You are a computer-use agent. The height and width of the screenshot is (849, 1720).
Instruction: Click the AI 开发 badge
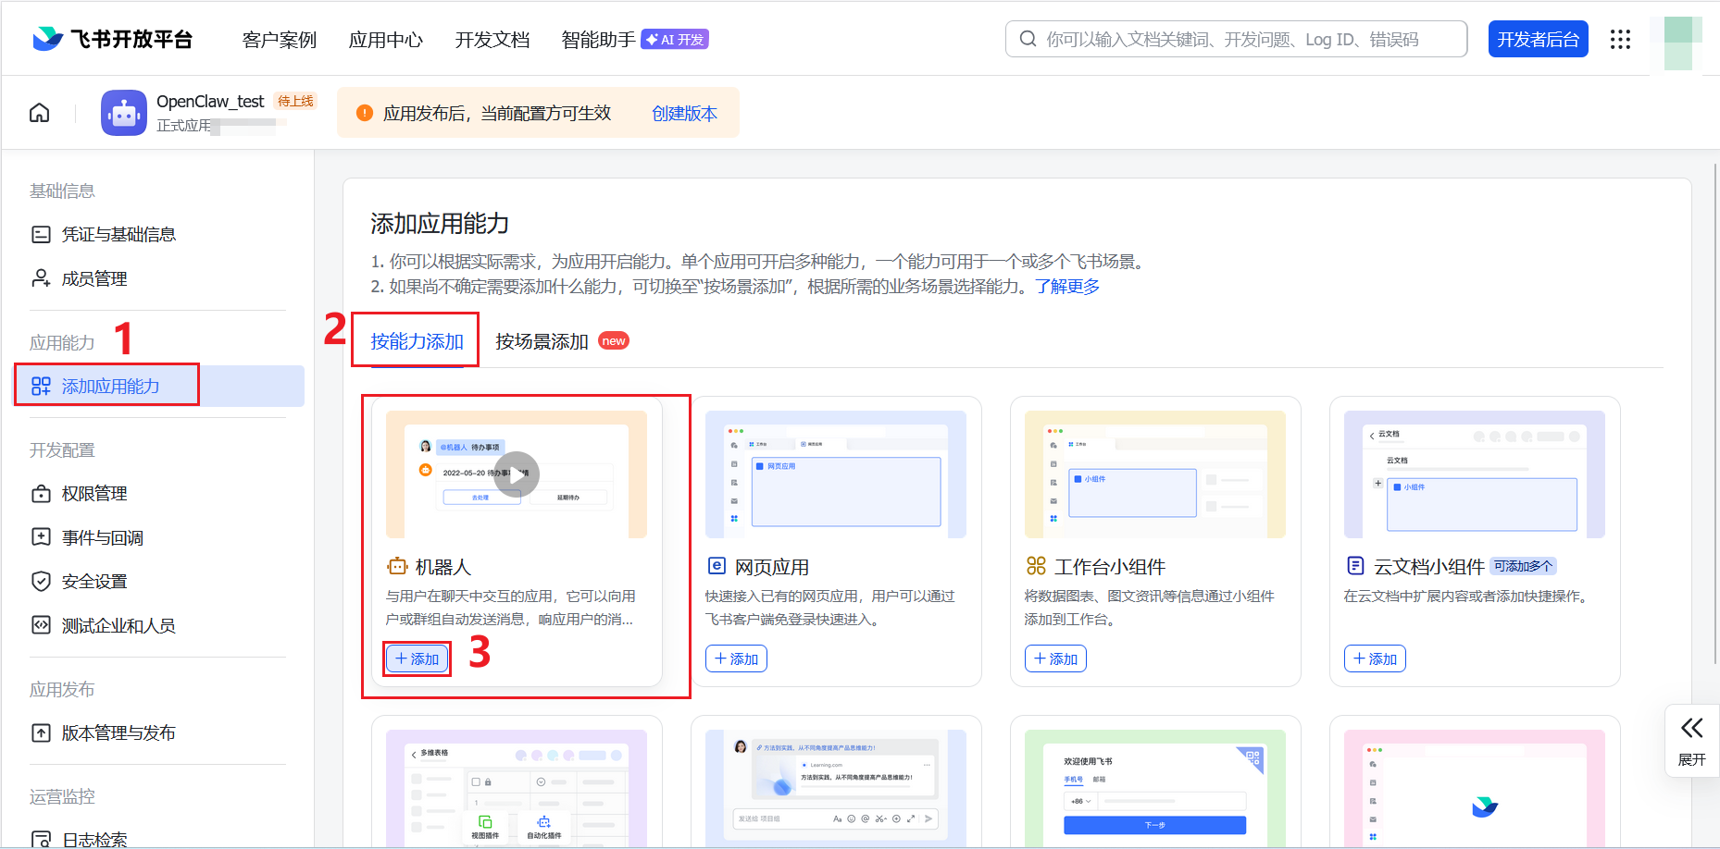coord(675,39)
